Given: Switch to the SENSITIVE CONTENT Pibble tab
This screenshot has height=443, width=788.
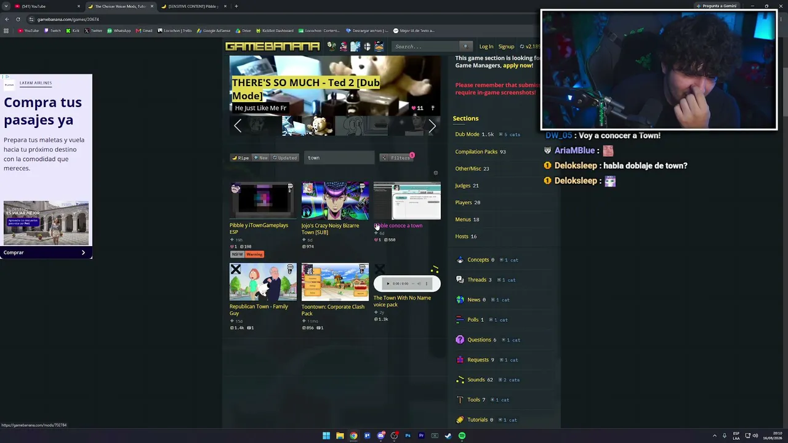Looking at the screenshot, I should click(x=194, y=6).
